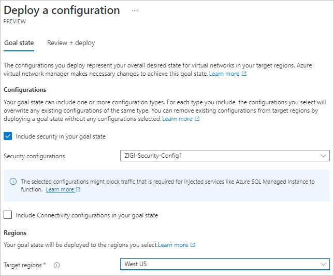
Task: Click the West US target regions field
Action: [x=225, y=264]
